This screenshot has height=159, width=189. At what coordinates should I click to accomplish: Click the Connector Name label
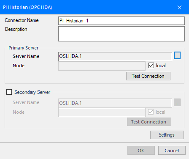click(x=22, y=20)
